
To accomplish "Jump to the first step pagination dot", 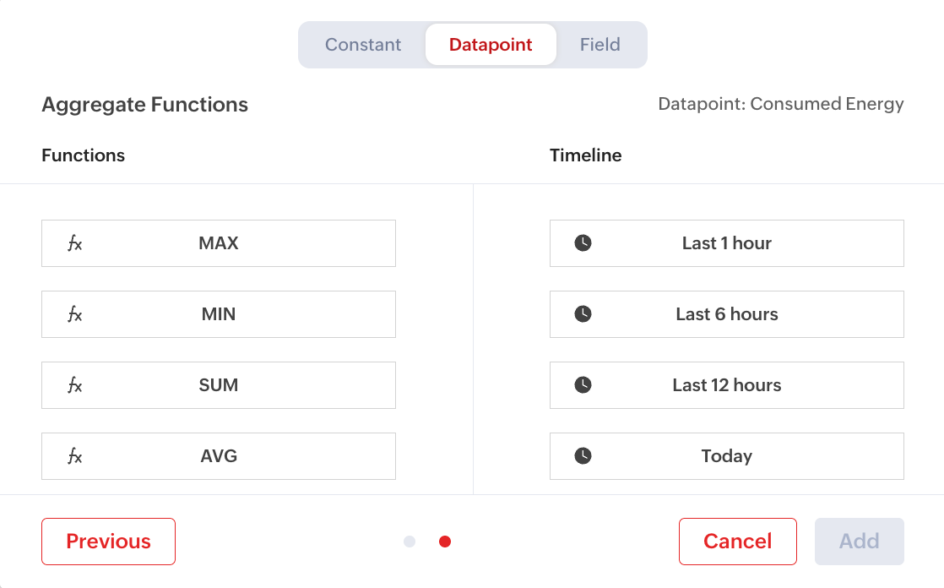I will tap(410, 542).
